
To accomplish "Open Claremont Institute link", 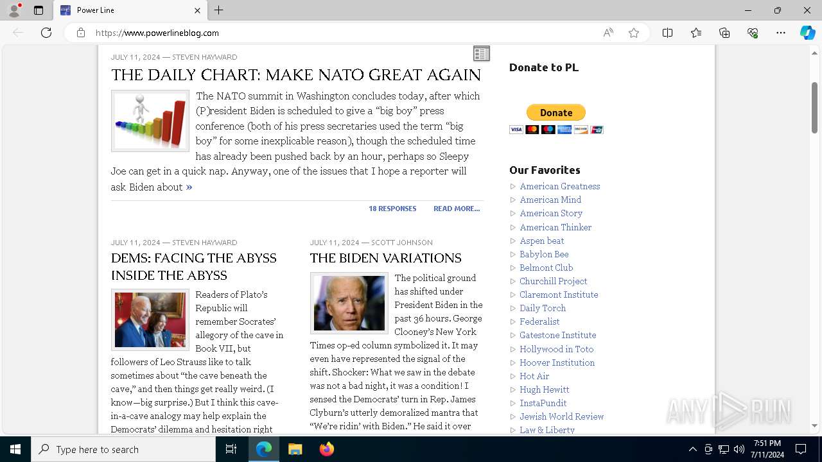I will 559,295.
